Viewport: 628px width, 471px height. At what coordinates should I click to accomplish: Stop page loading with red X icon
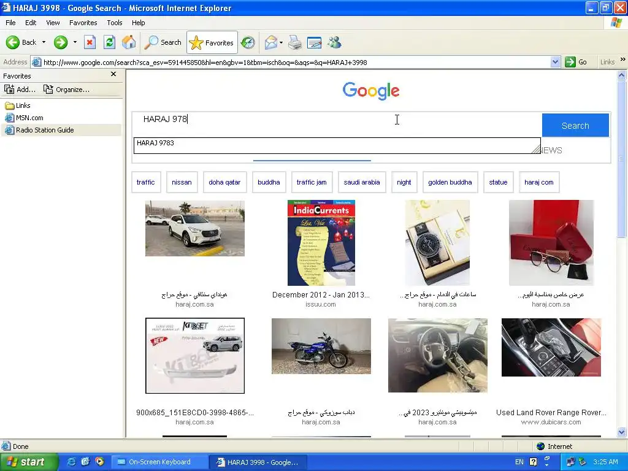90,42
